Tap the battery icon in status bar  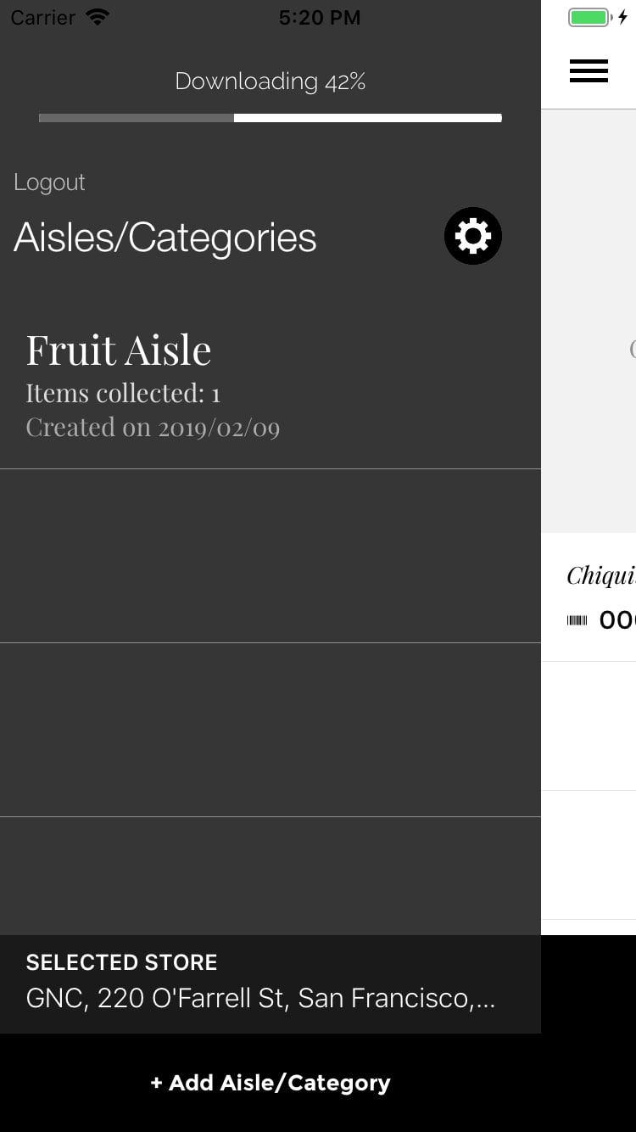(x=590, y=17)
